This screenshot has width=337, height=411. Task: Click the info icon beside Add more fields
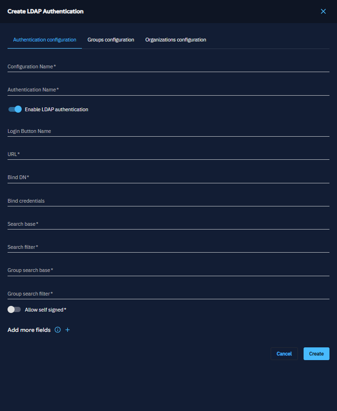(x=58, y=330)
